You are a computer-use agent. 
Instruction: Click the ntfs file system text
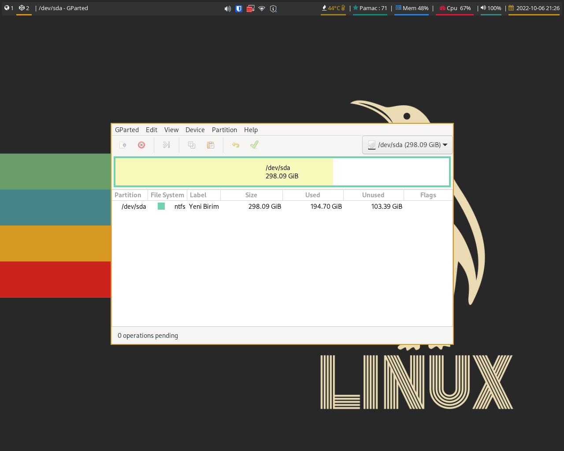pos(180,207)
